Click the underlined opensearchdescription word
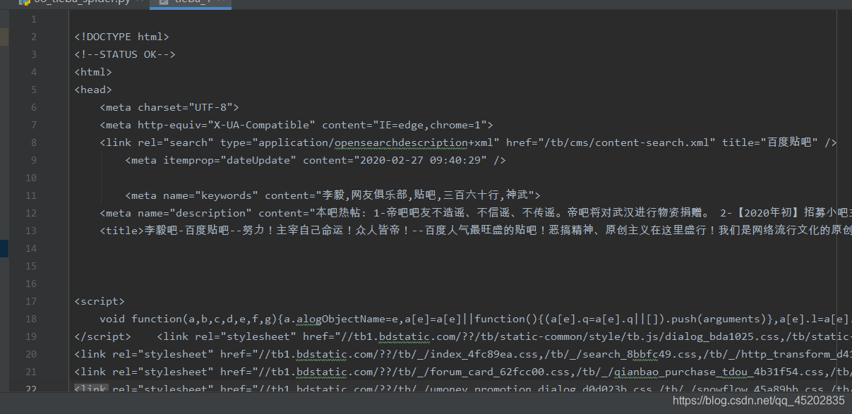 (x=401, y=142)
